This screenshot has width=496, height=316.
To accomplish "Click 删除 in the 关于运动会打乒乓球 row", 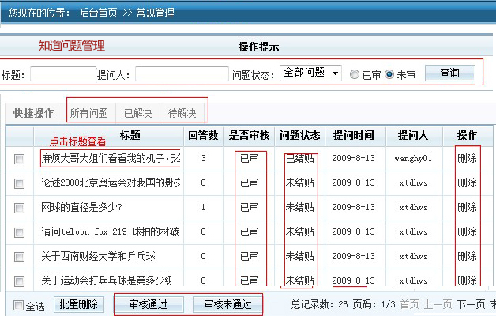I will [468, 280].
